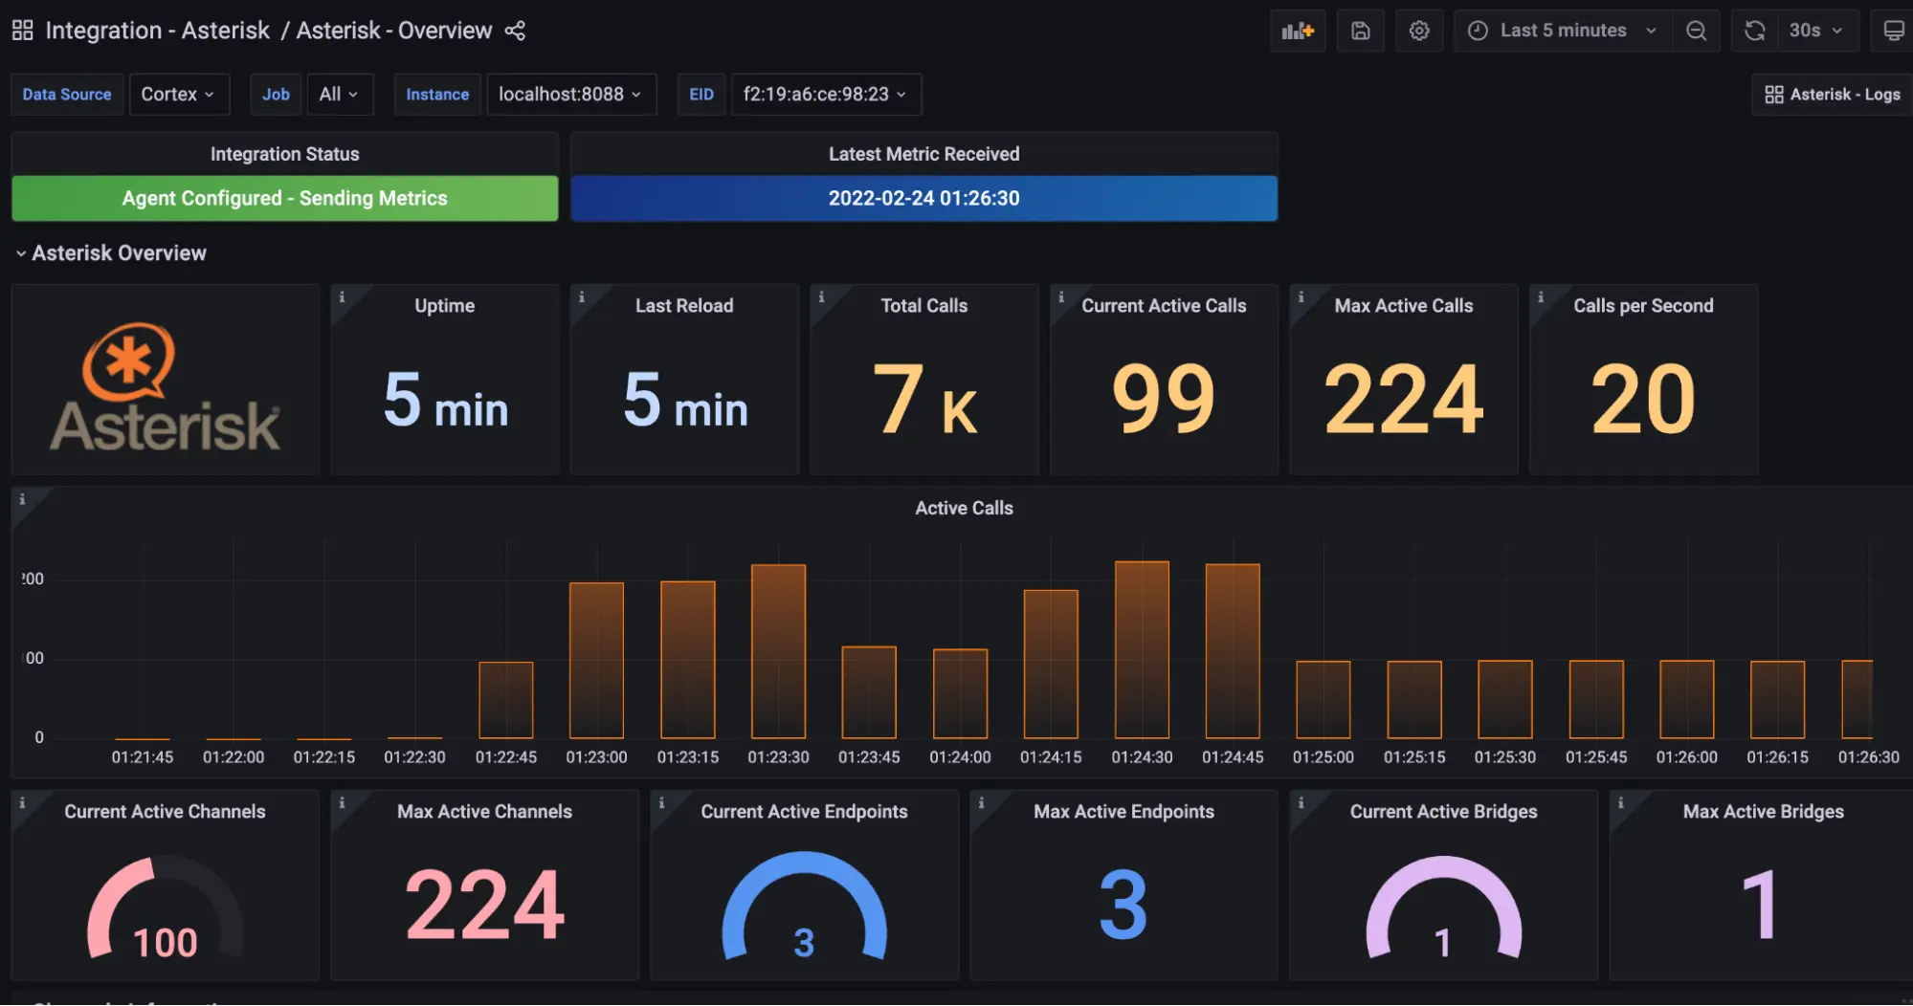Open the Latest Metric Received panel title

click(x=923, y=154)
